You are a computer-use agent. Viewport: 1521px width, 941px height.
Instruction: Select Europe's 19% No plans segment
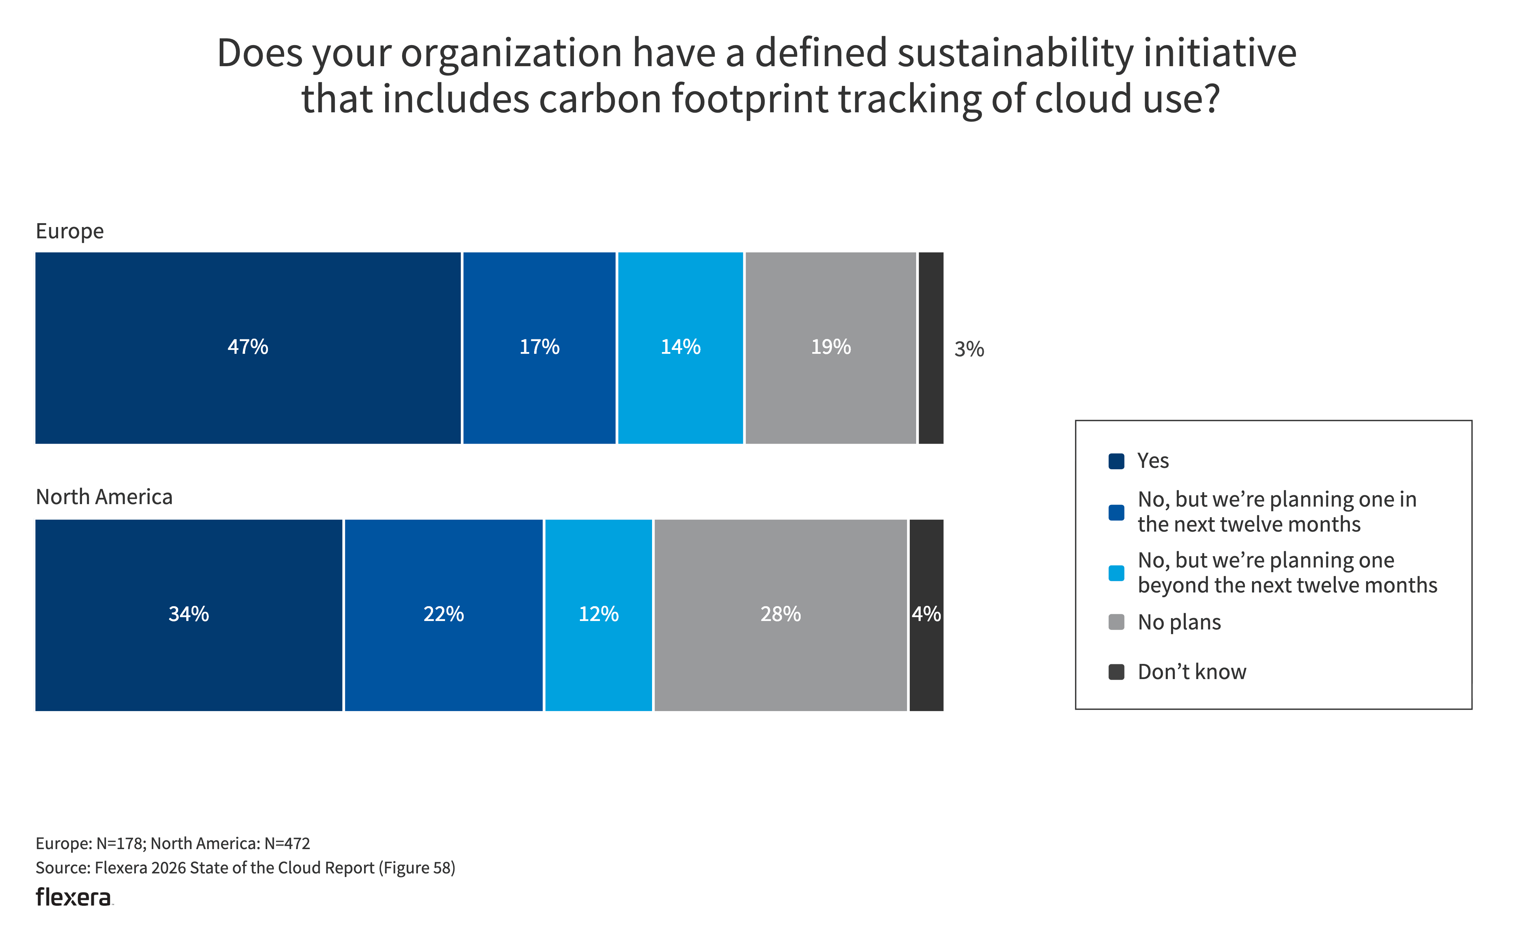point(830,347)
